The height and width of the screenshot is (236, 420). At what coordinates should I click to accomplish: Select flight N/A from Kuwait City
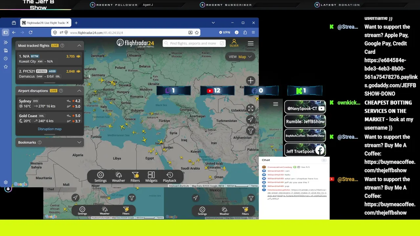[x=50, y=59]
